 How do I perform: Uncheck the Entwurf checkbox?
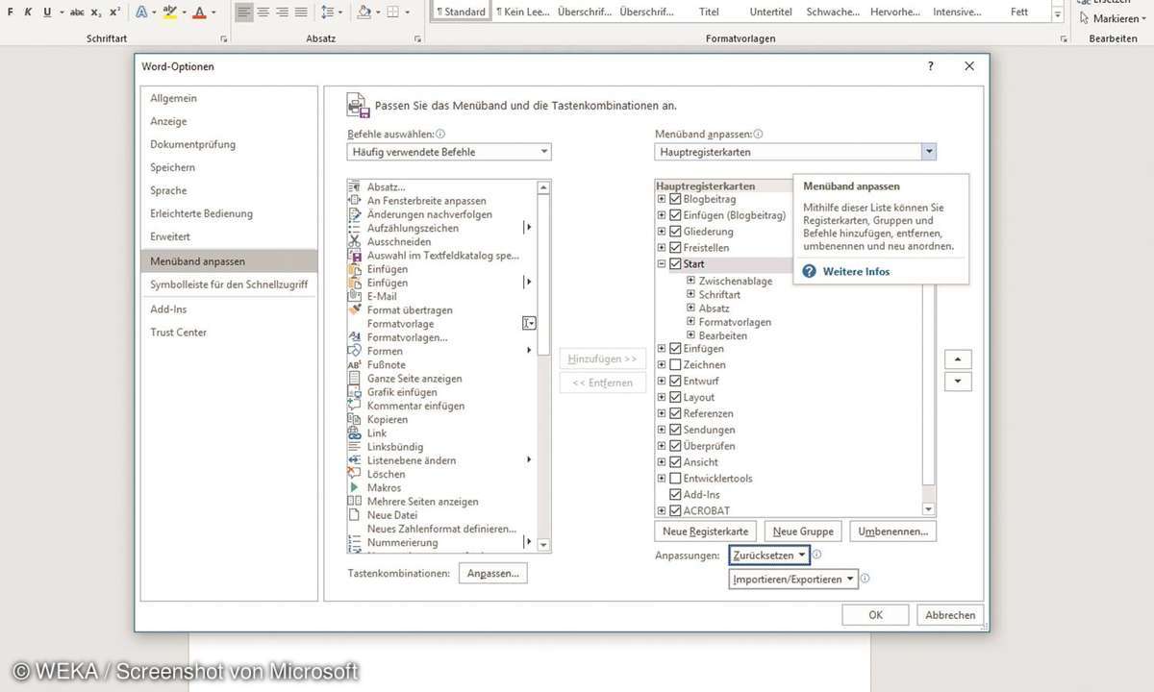point(675,382)
